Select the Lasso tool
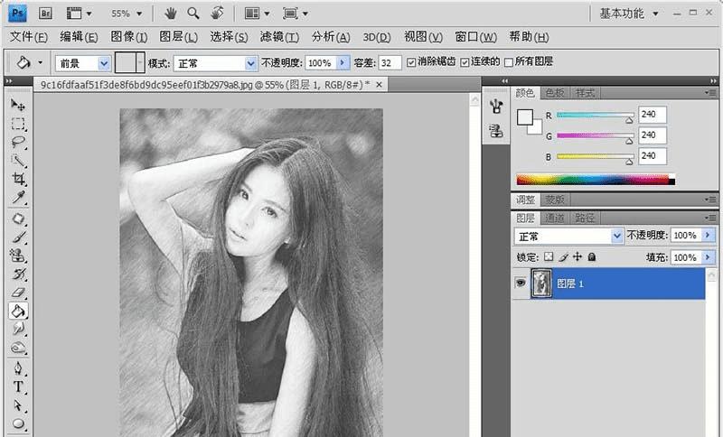723x437 pixels. tap(18, 142)
